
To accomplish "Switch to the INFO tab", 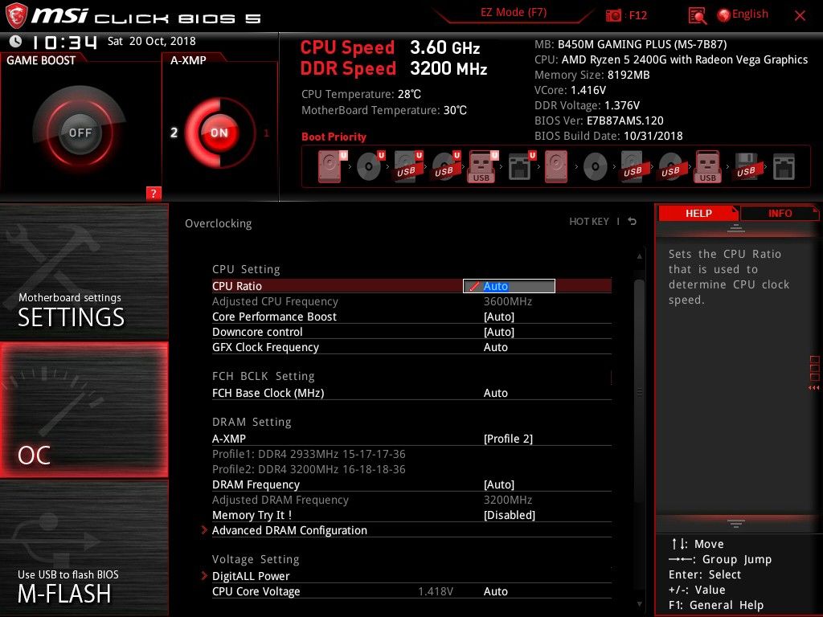I will click(780, 213).
